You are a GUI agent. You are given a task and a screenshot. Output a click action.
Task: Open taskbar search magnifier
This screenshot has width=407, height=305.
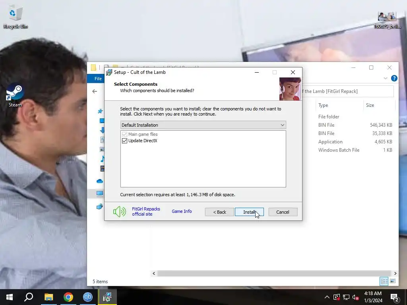(x=29, y=297)
